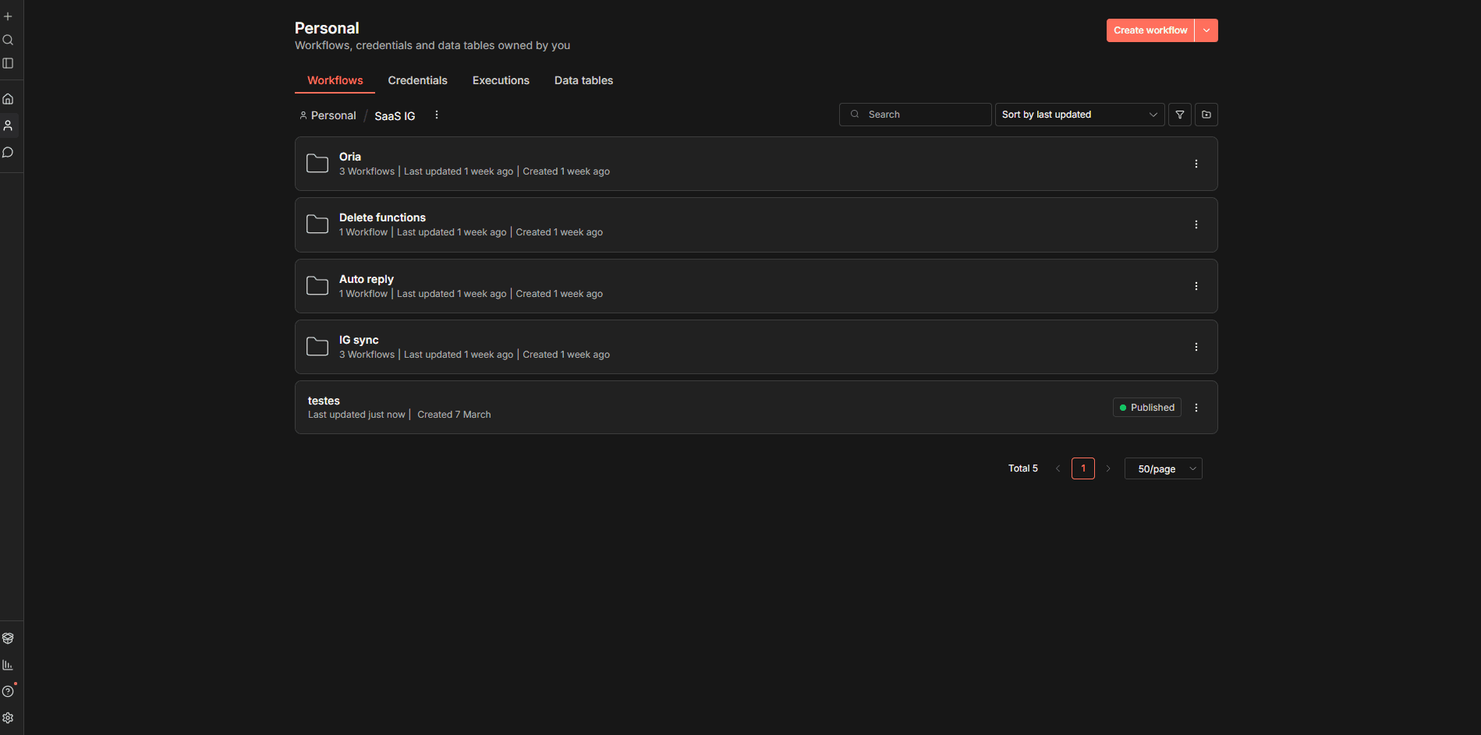Open Settings gear icon in sidebar
Viewport: 1481px width, 735px height.
(8, 718)
